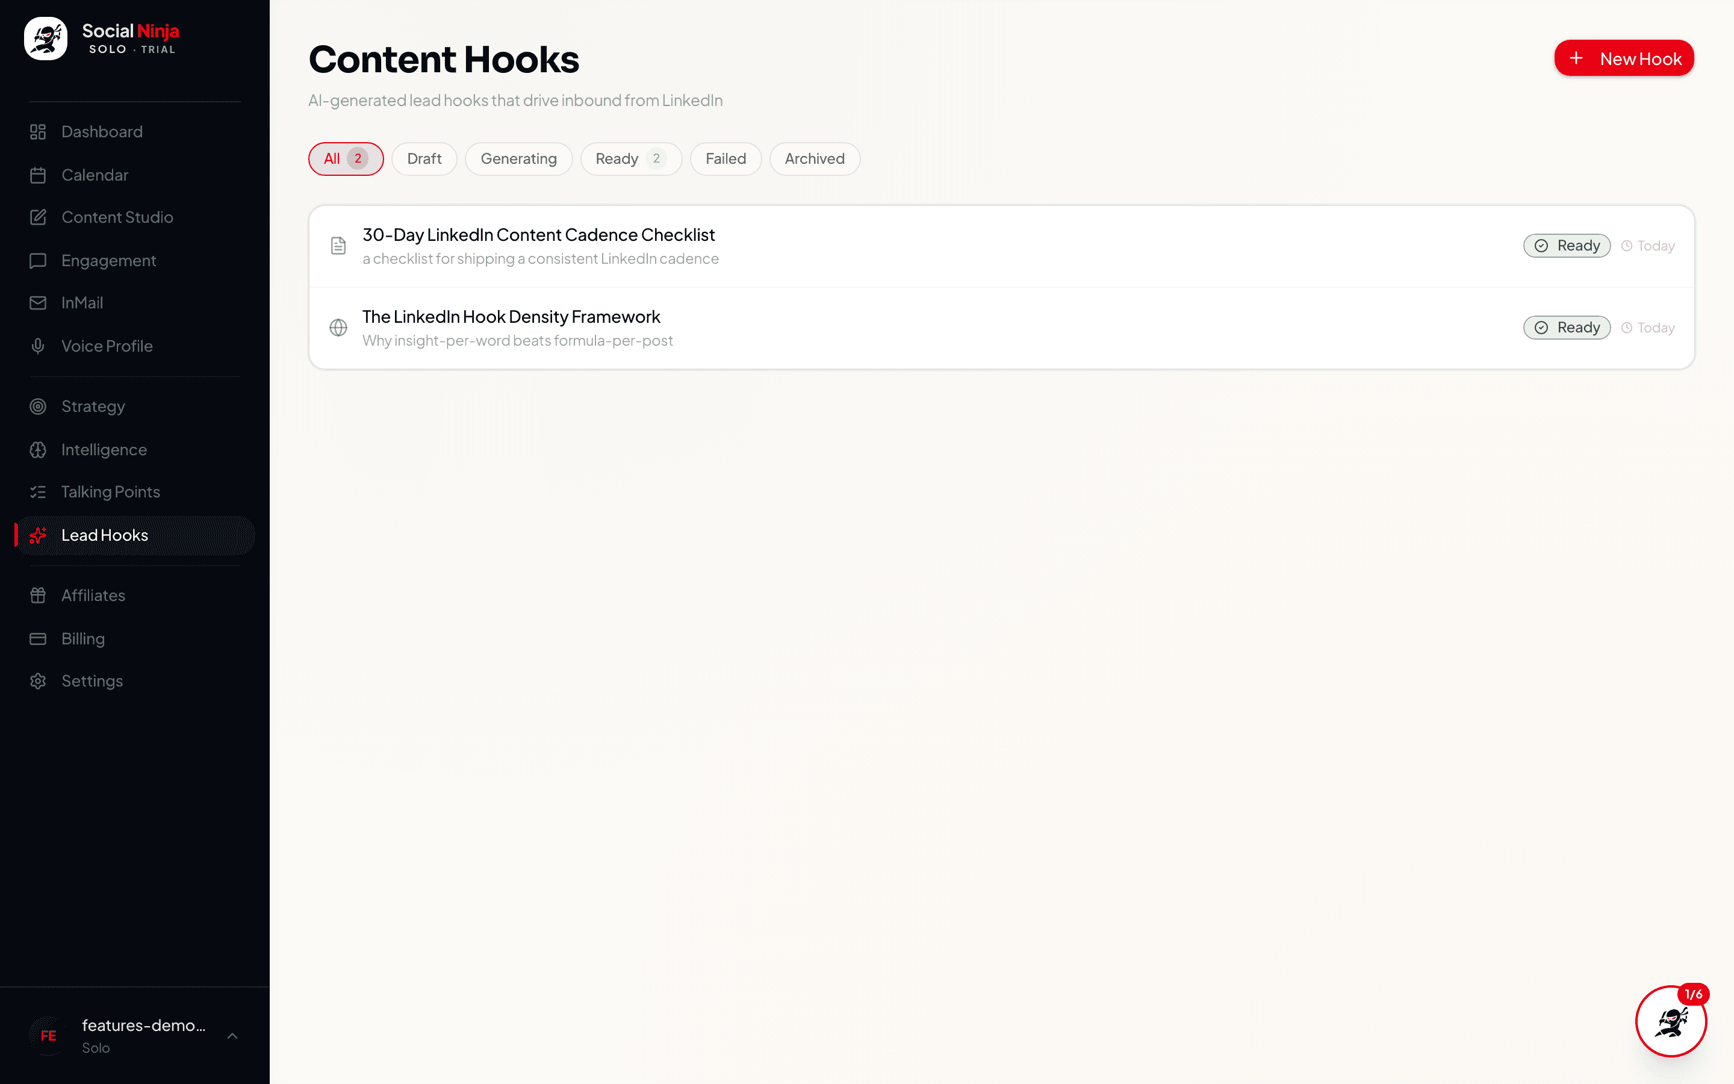Show Failed hooks
This screenshot has height=1084, width=1734.
pos(726,158)
